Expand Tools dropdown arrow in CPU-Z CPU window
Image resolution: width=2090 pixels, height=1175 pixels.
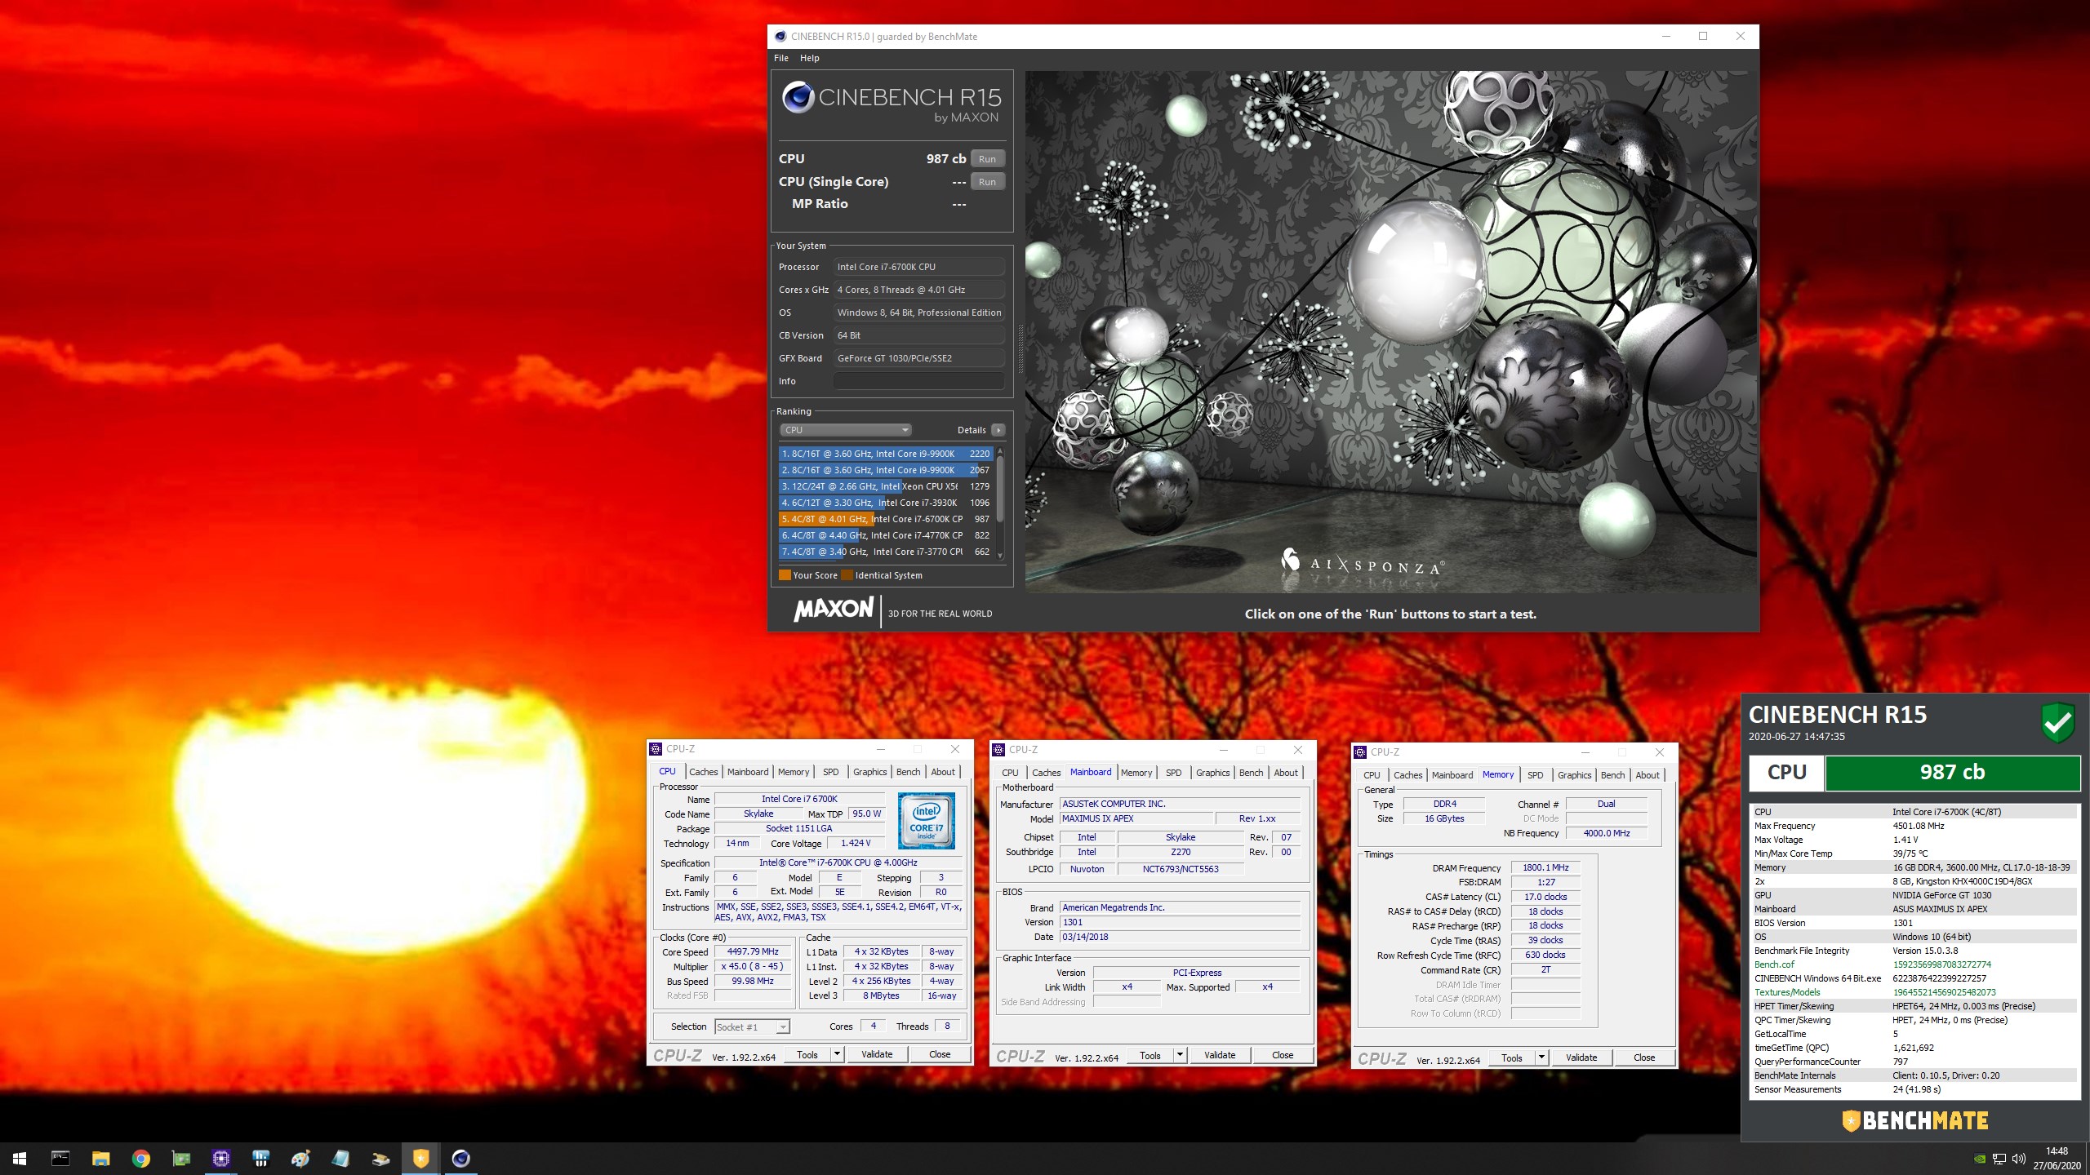pyautogui.click(x=837, y=1054)
